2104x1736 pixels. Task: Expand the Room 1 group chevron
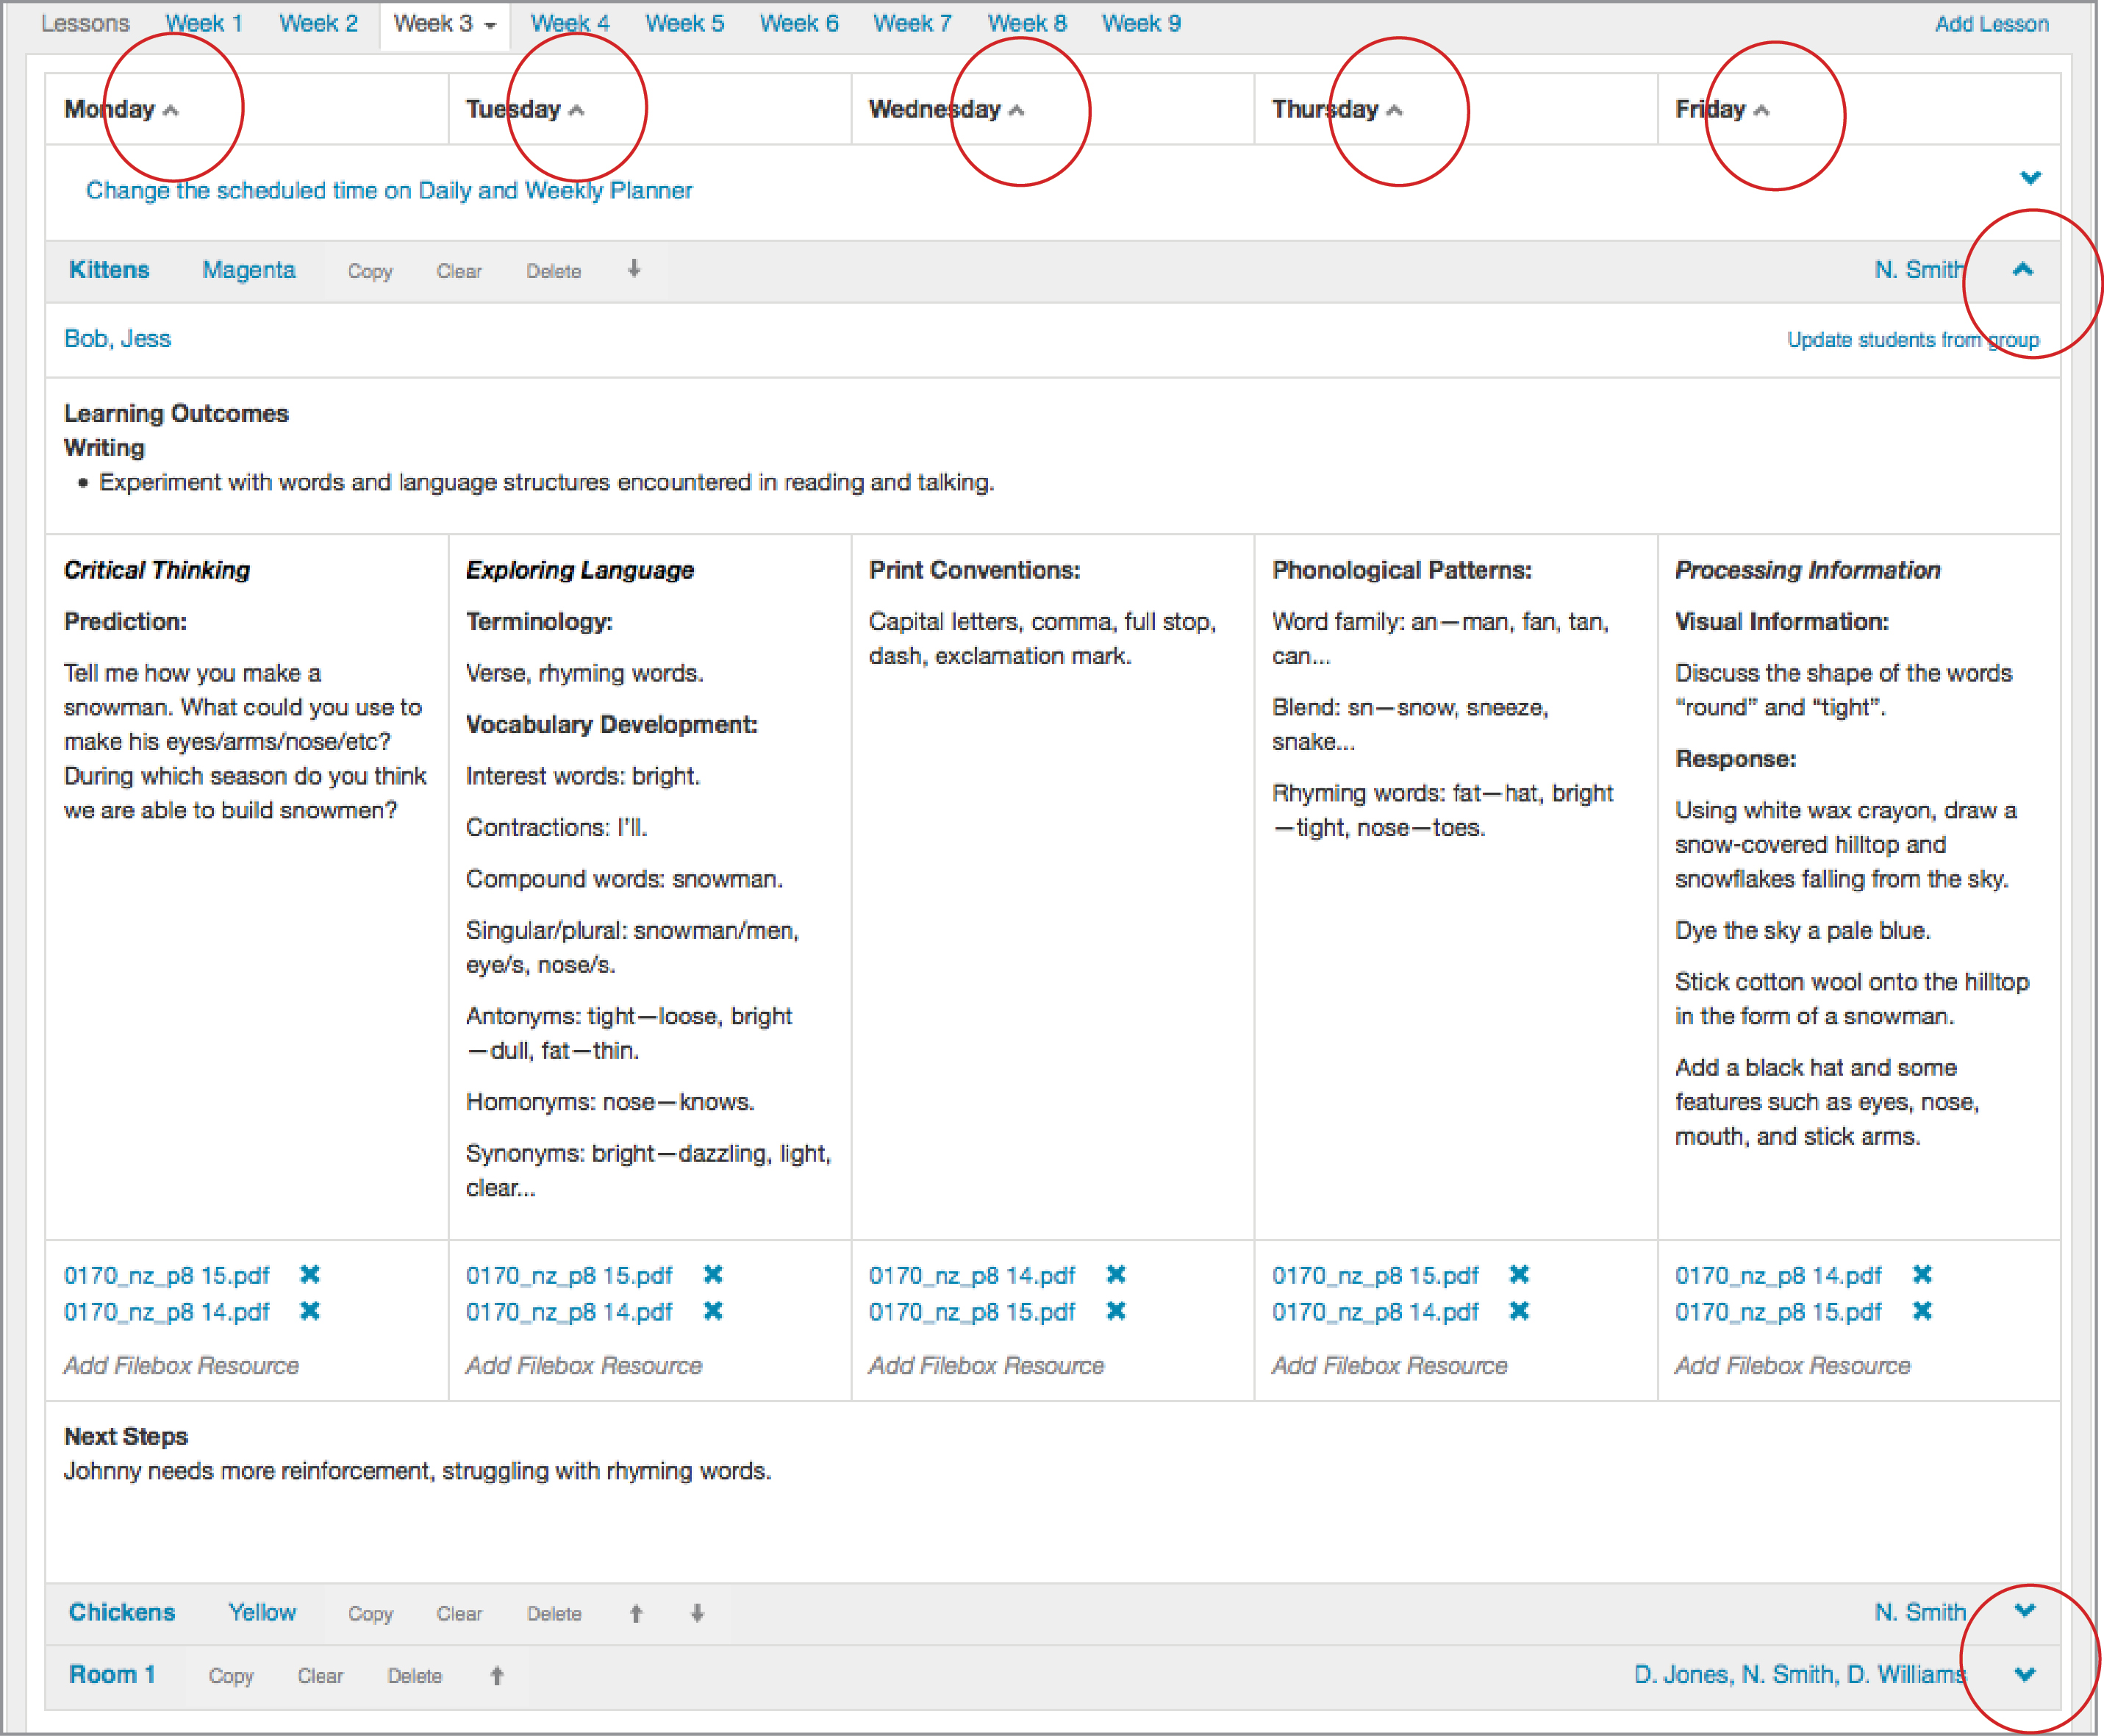(2025, 1675)
